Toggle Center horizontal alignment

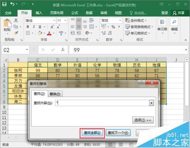79,27
